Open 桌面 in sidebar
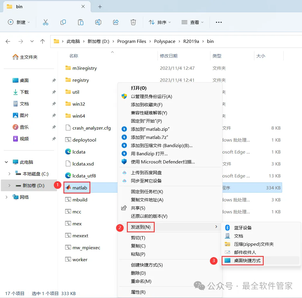The height and width of the screenshot is (298, 302). pyautogui.click(x=24, y=80)
